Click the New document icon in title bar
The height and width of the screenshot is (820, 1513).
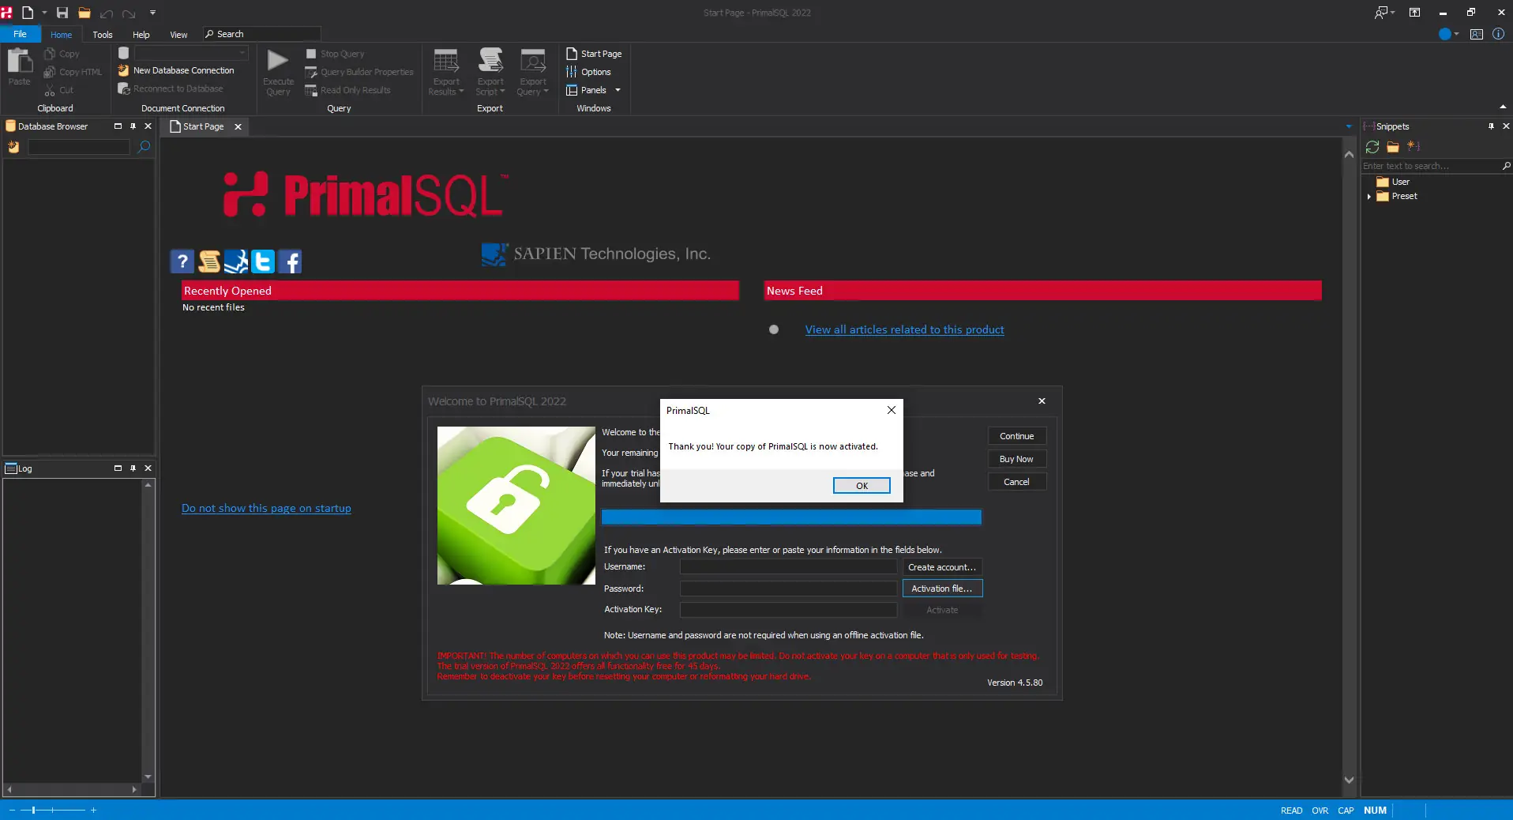28,13
